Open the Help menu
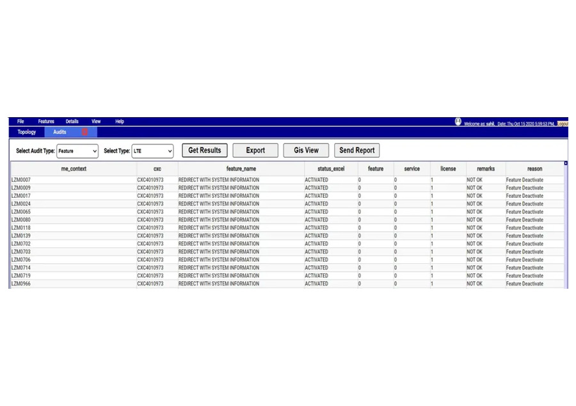Screen dimensions: 576x406 [118, 121]
